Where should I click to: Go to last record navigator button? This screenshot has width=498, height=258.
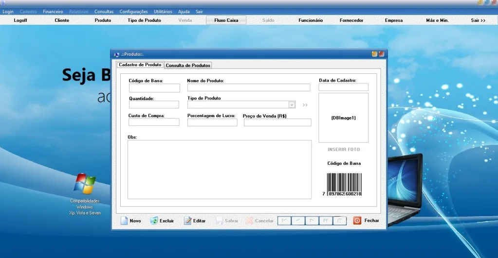point(326,221)
